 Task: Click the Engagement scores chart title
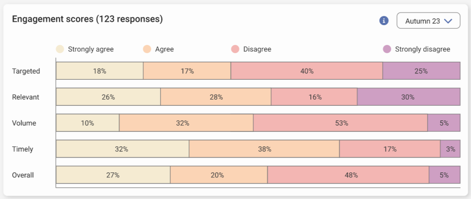87,19
